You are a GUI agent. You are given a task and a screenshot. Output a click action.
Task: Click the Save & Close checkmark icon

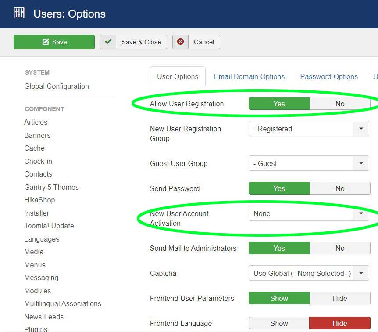108,42
